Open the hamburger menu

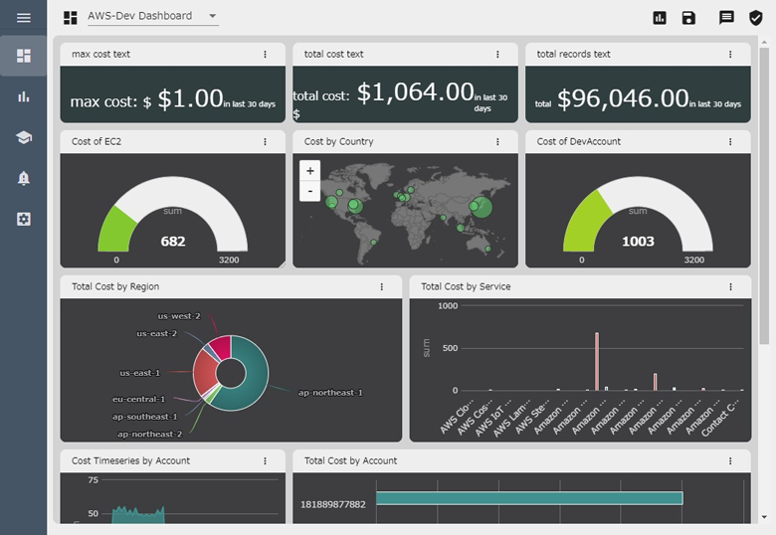pos(23,18)
